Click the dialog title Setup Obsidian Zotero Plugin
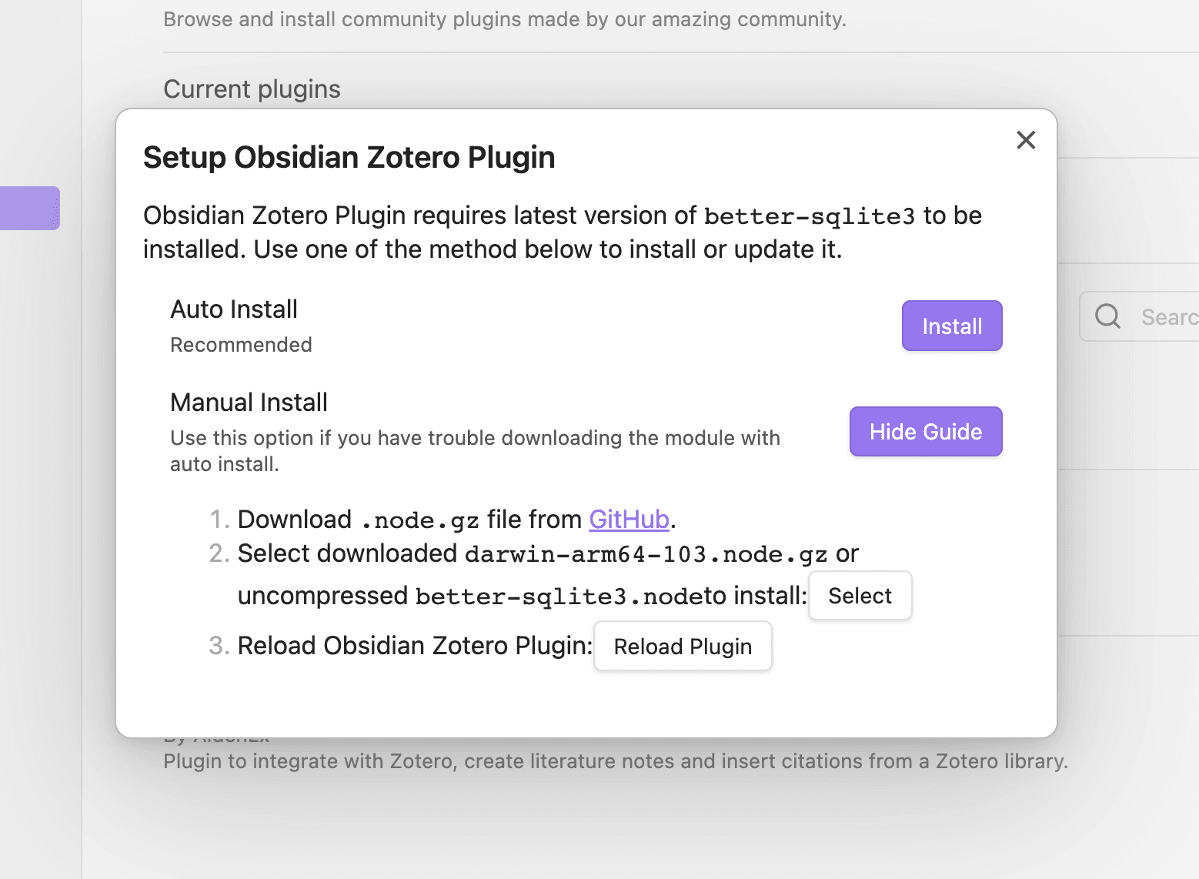This screenshot has width=1199, height=879. tap(349, 157)
